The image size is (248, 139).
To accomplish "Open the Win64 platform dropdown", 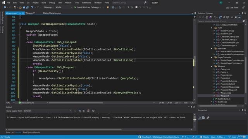I will 64,7.
